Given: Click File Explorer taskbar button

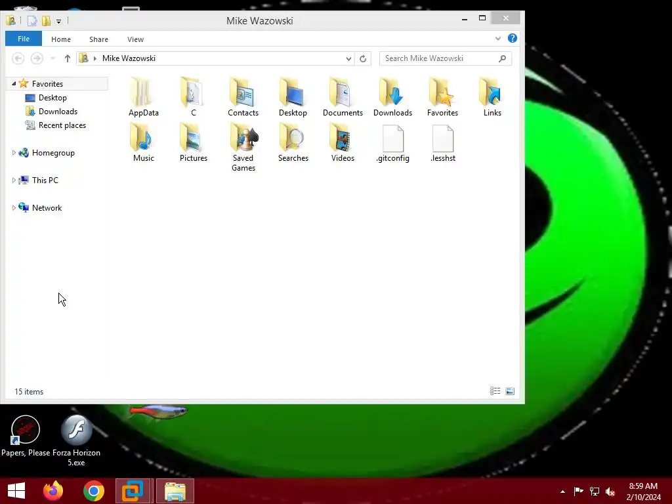Looking at the screenshot, I should point(175,491).
